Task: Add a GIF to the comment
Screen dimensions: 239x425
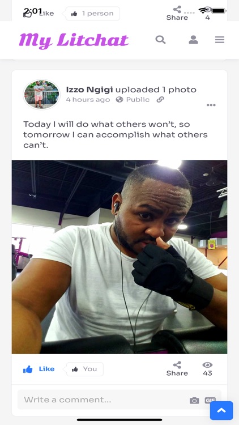Action: click(x=210, y=400)
